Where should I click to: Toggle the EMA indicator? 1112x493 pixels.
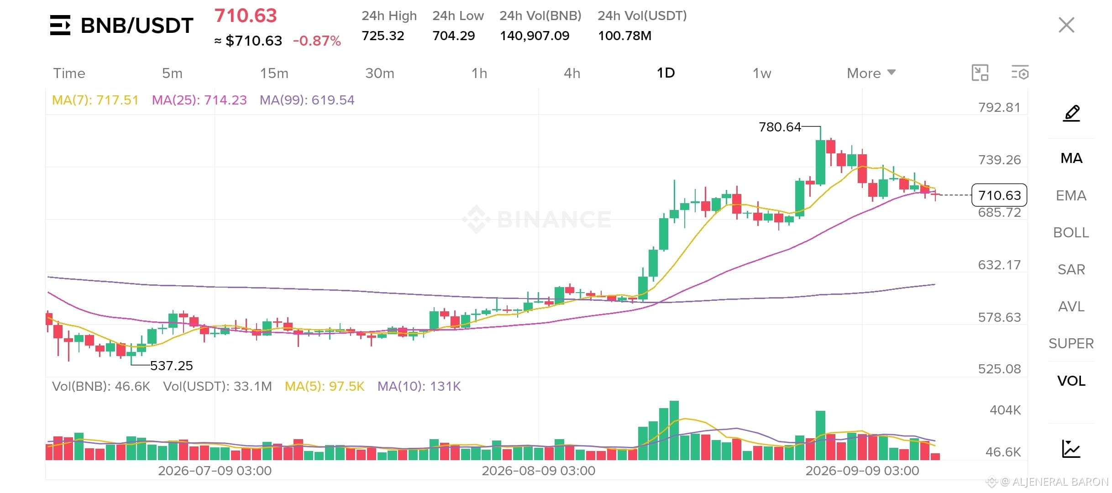tap(1071, 195)
